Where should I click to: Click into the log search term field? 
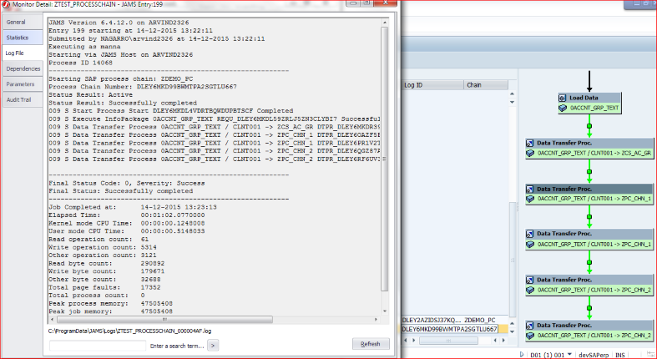98,346
